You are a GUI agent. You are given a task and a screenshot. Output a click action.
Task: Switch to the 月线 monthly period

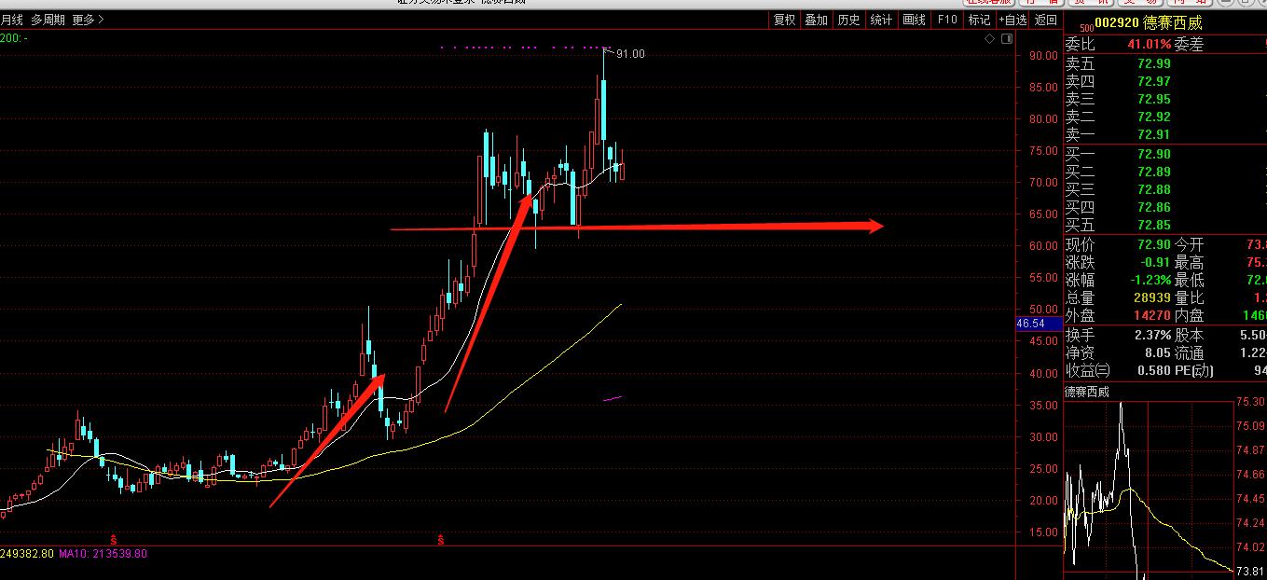(12, 20)
